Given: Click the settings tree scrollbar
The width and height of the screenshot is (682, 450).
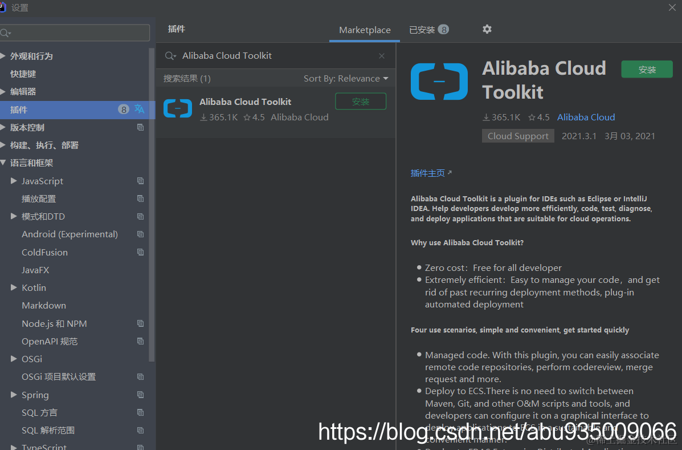Looking at the screenshot, I should [x=152, y=205].
